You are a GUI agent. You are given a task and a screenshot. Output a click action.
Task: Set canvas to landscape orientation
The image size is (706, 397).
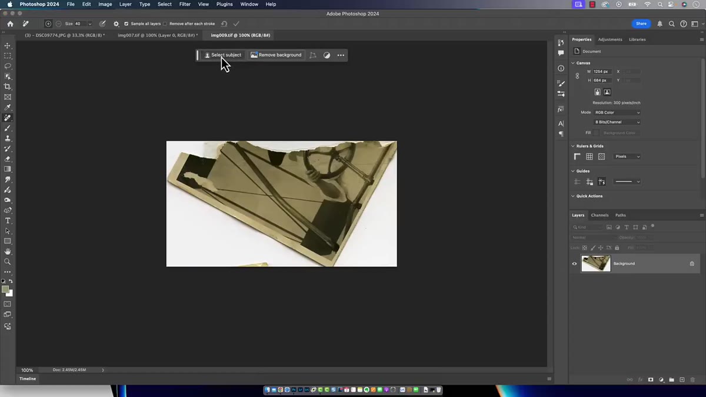click(x=607, y=92)
